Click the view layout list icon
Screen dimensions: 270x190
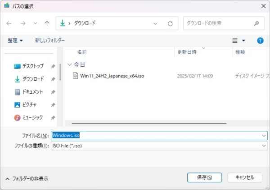pyautogui.click(x=235, y=40)
